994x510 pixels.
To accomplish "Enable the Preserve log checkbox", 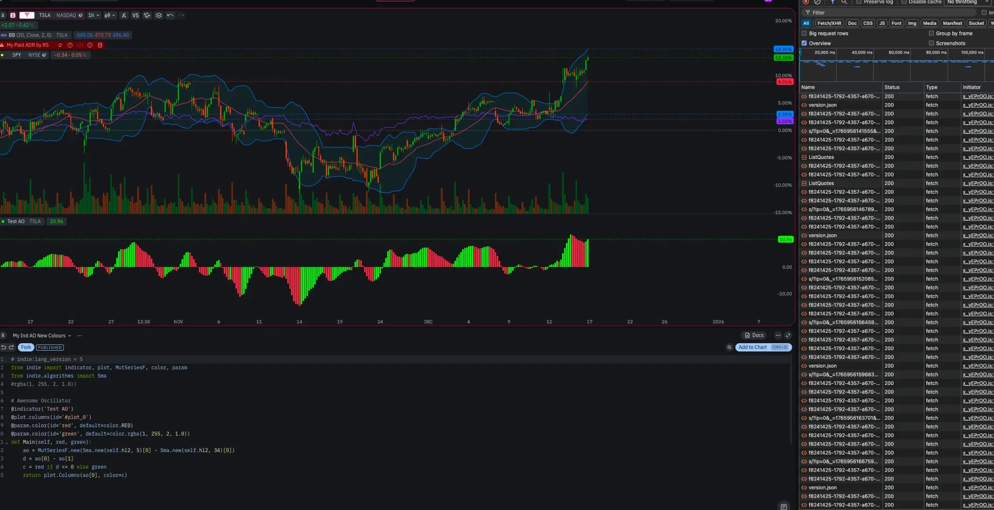I will point(859,2).
